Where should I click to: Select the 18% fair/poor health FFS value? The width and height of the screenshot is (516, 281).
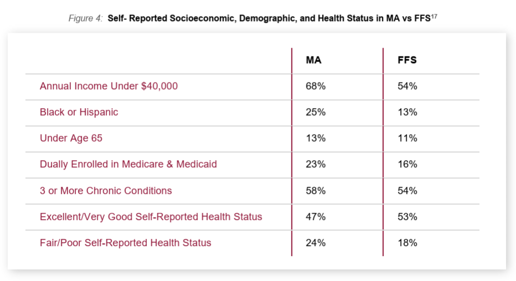pos(407,243)
